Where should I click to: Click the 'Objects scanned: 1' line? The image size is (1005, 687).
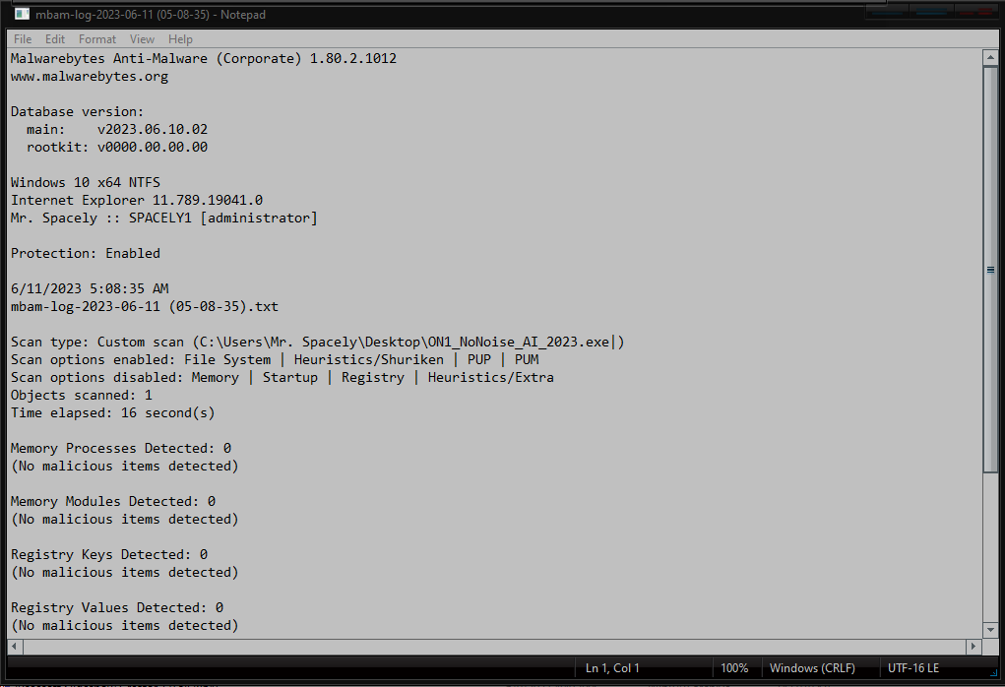82,395
